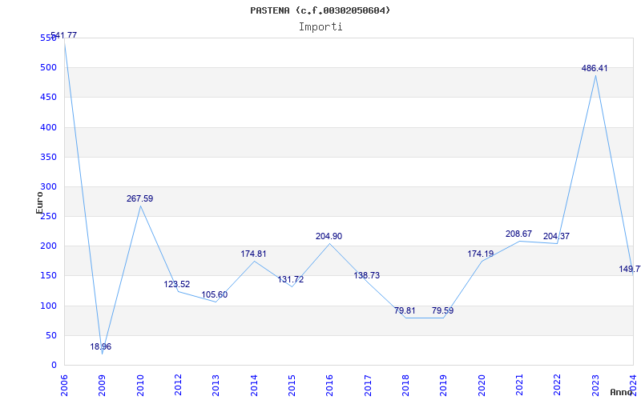Click the 174.19 data label
The image size is (641, 400).
pos(480,254)
